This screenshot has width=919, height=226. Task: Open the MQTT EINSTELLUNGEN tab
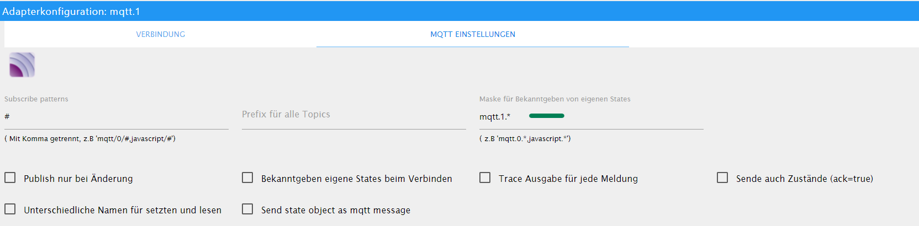click(473, 34)
